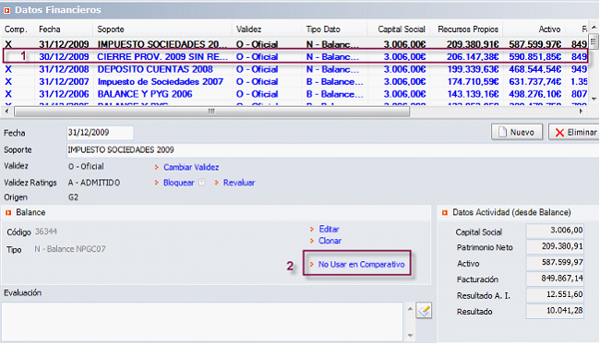This screenshot has width=600, height=344.
Task: Click the Tipo value N - Balance NPGC07
Action: tap(70, 249)
